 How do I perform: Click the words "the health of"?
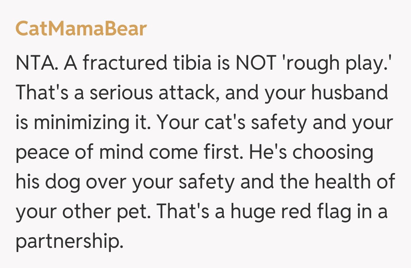[338, 182]
